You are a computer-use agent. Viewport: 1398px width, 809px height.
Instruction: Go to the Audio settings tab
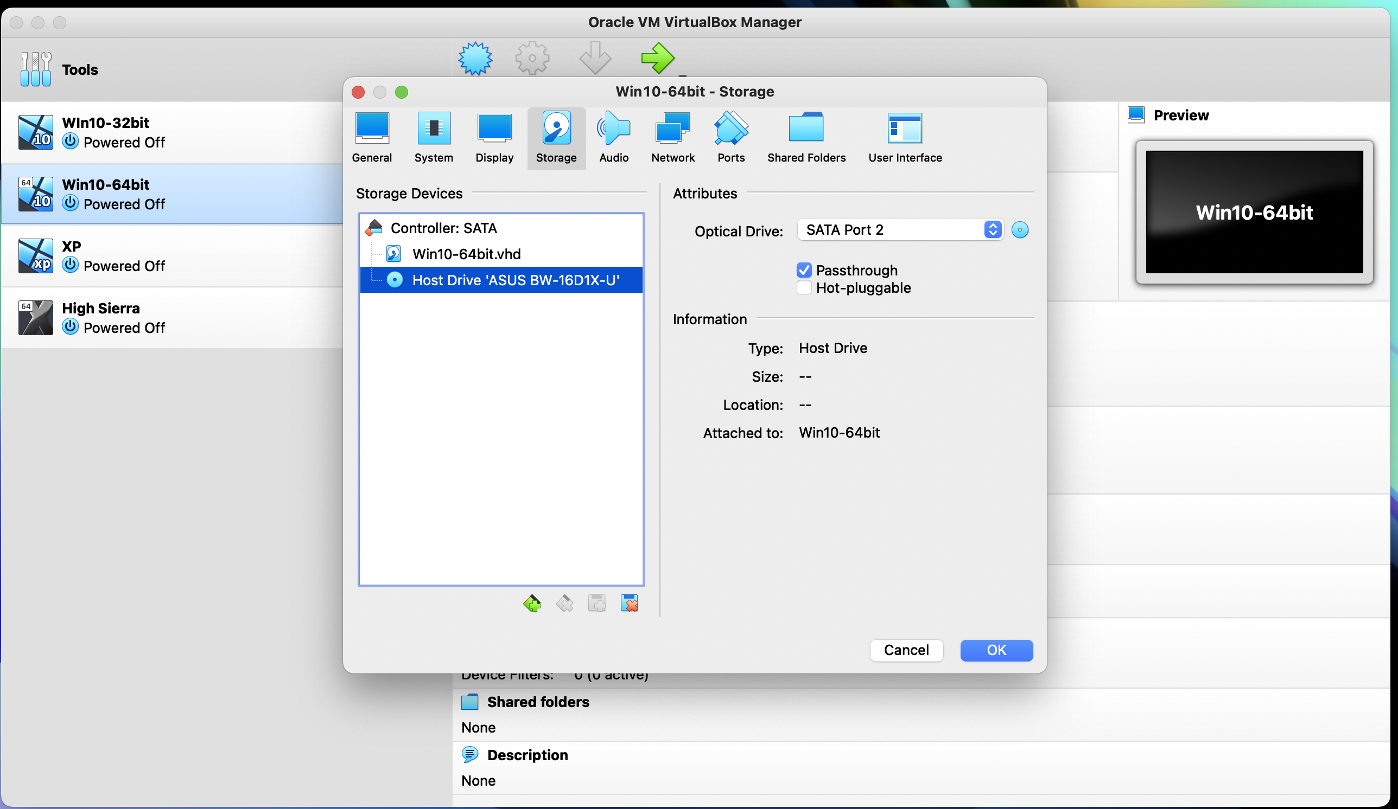coord(614,138)
